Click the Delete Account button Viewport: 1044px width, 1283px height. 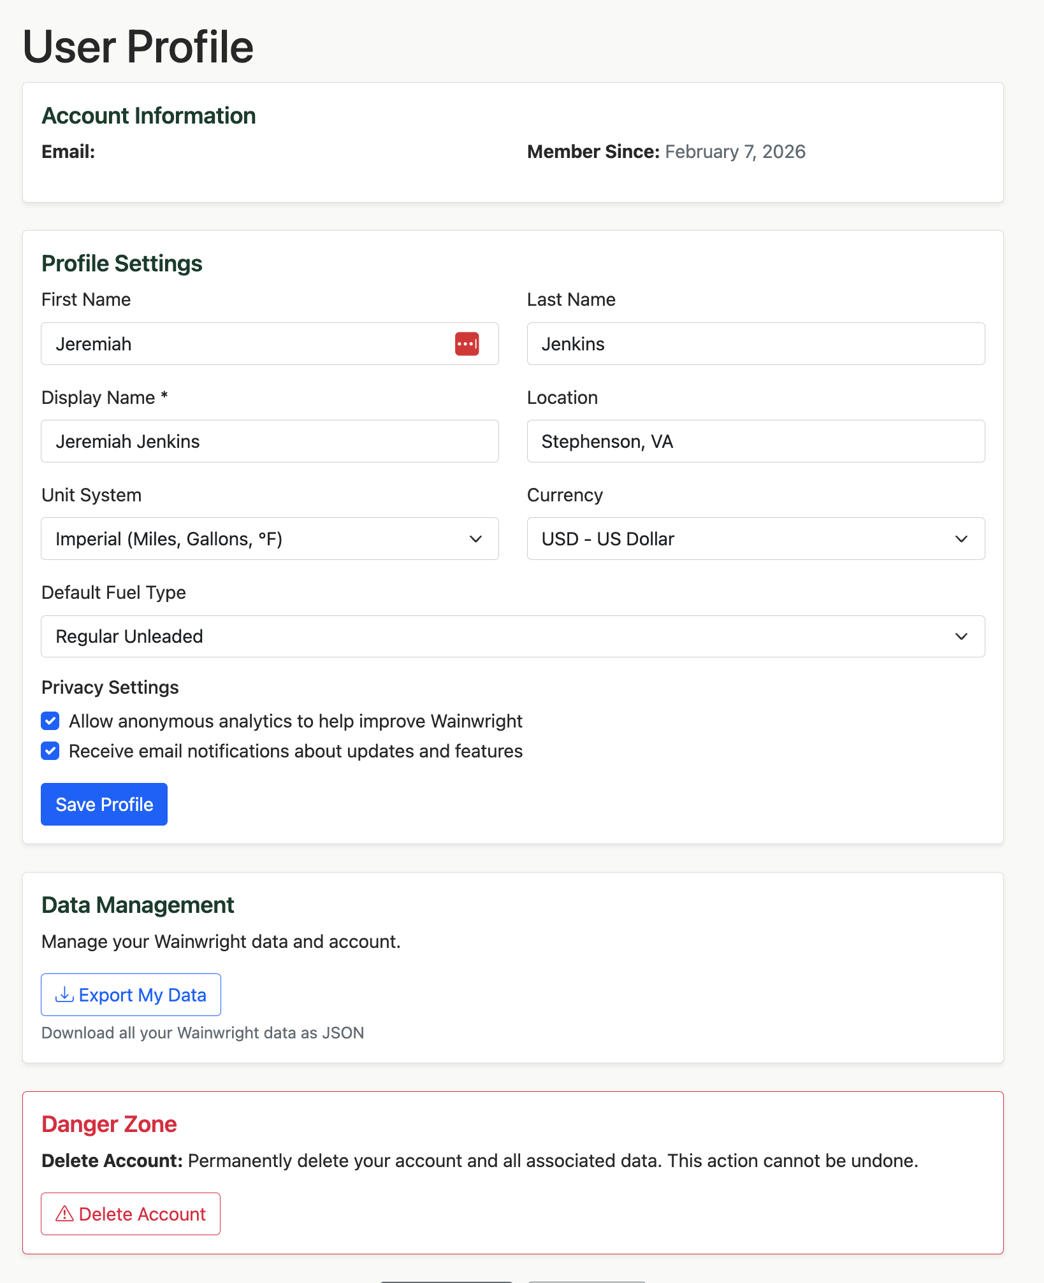click(x=131, y=1213)
